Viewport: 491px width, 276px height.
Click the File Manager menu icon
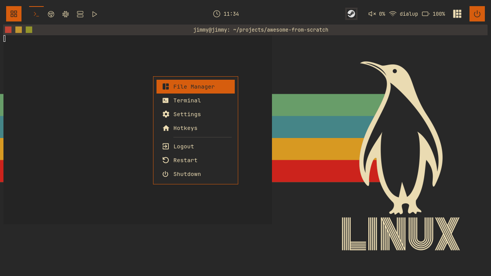click(x=166, y=87)
